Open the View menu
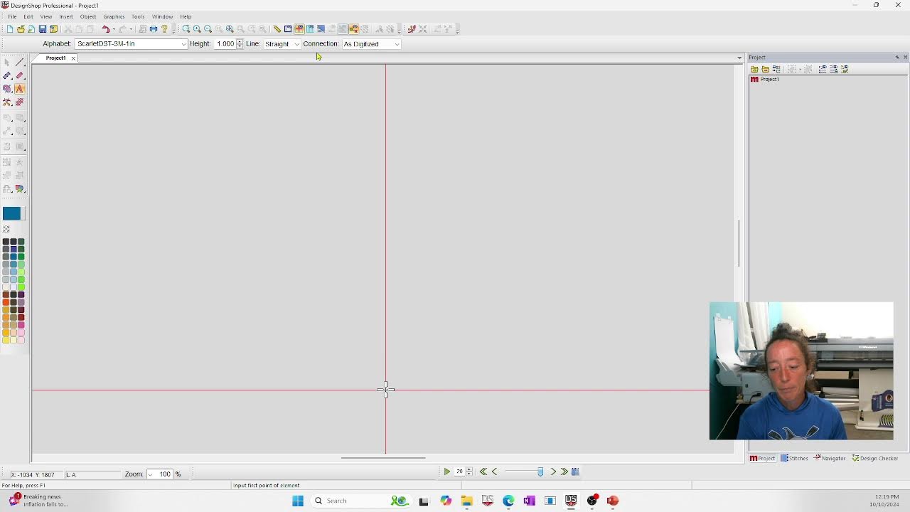Viewport: 910px width, 512px height. (x=46, y=16)
